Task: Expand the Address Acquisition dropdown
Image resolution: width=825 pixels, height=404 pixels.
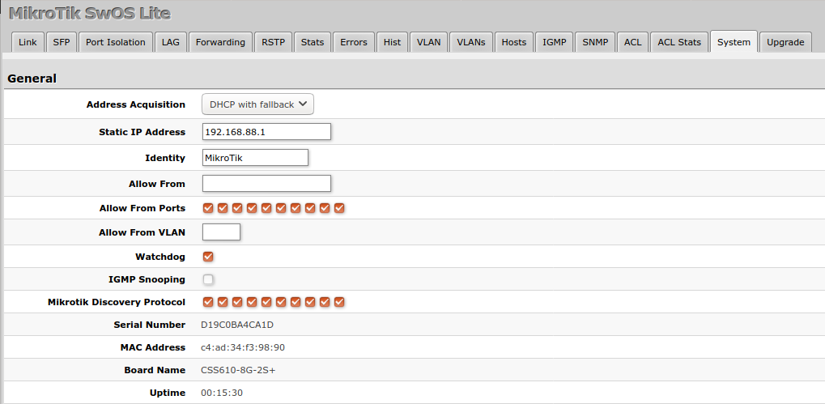Action: pos(257,104)
